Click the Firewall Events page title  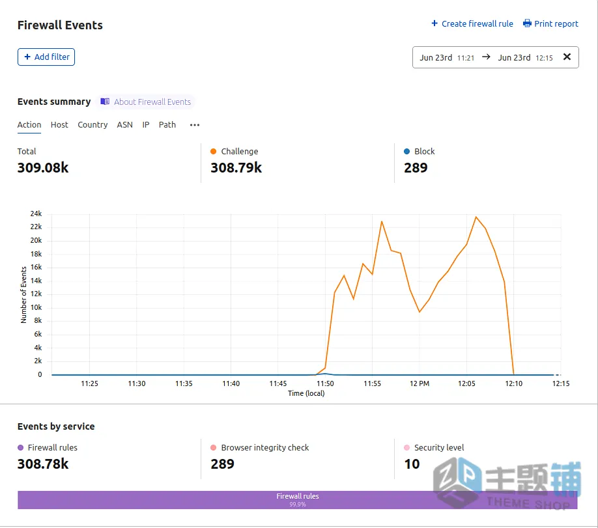tap(61, 25)
